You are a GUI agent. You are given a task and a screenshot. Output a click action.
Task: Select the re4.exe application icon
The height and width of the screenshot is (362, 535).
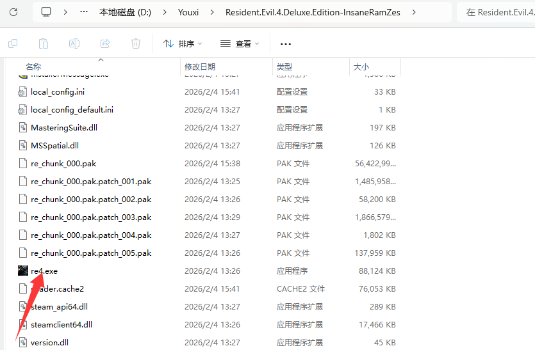tap(23, 271)
